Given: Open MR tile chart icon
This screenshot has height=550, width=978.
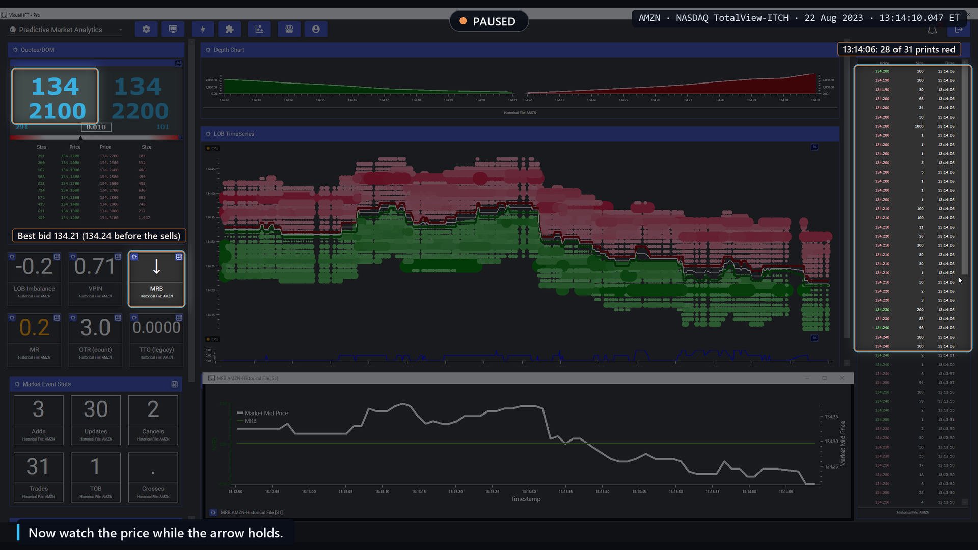Looking at the screenshot, I should coord(57,318).
